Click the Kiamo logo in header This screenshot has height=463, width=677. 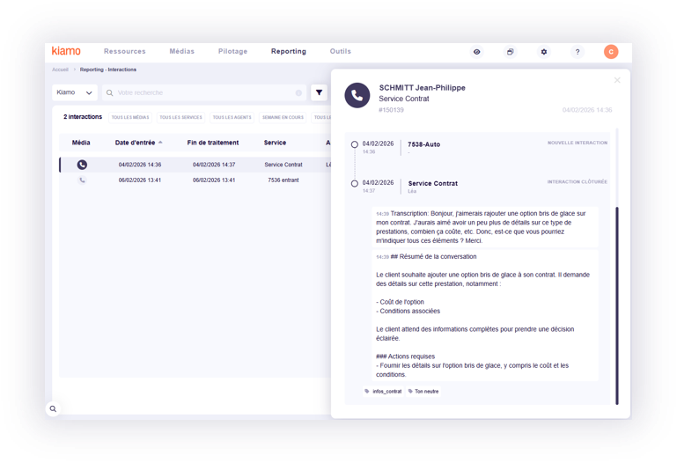pos(66,51)
